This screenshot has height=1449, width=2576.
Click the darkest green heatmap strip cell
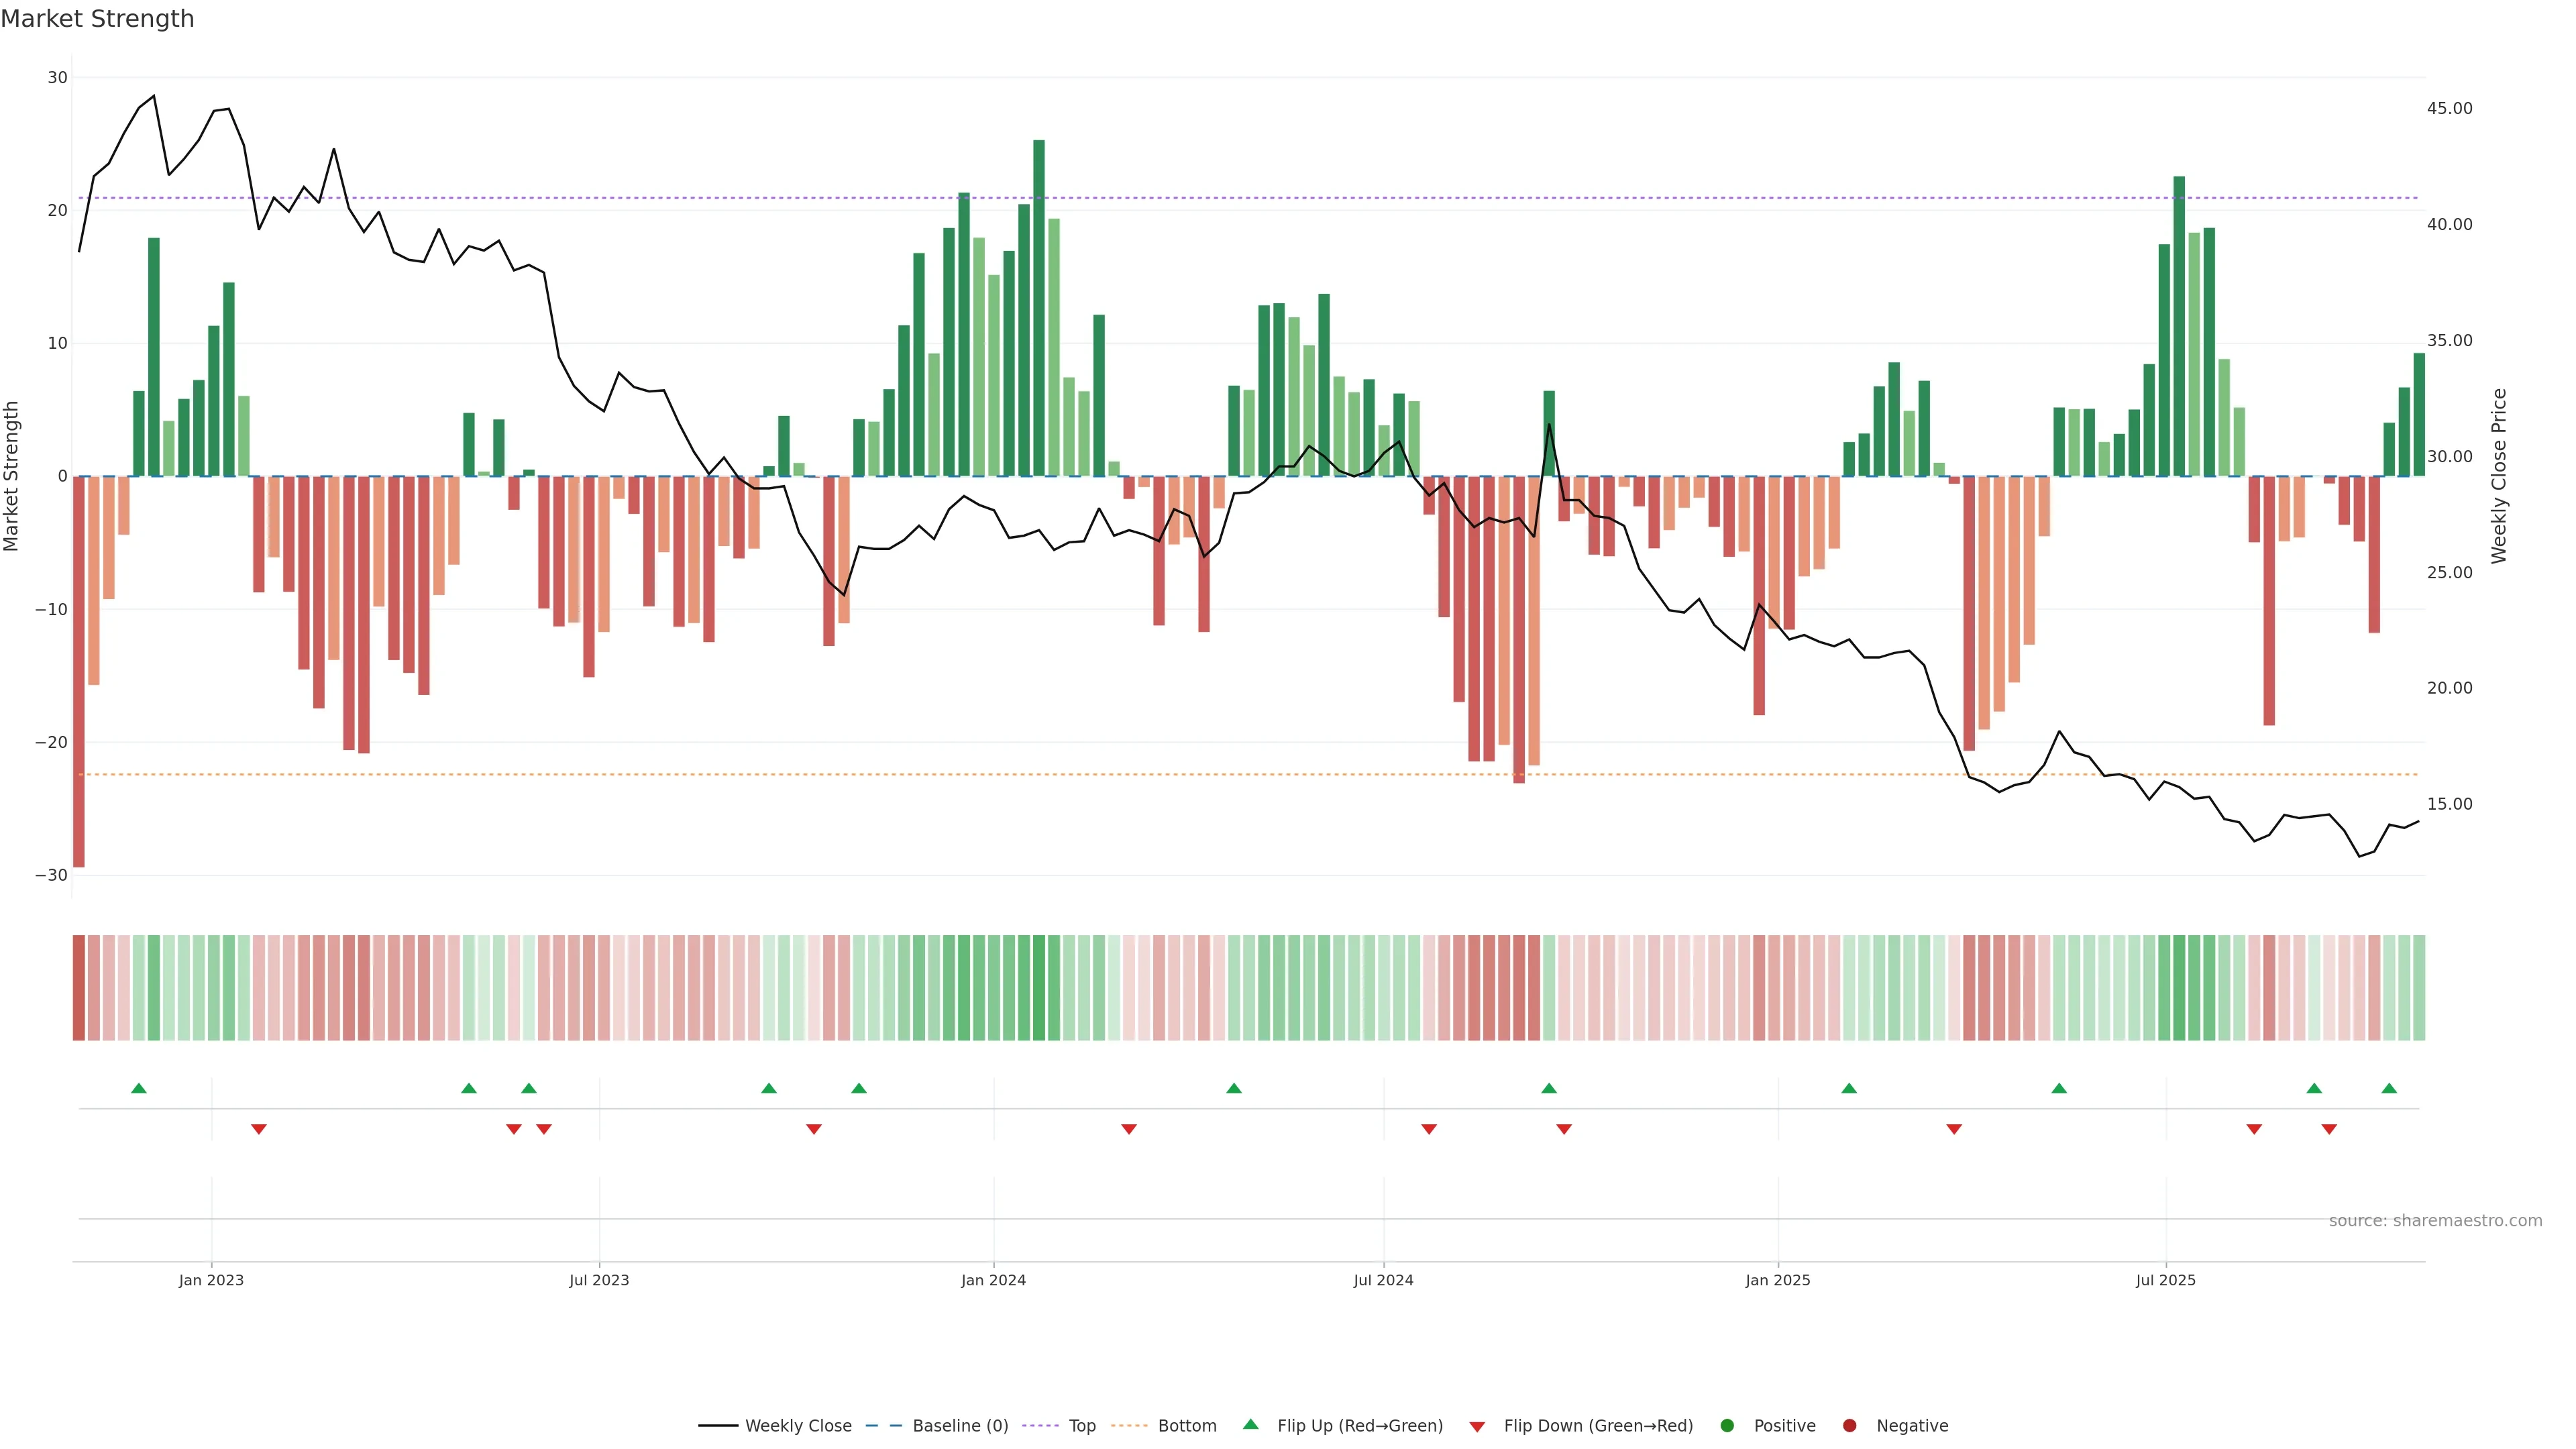coord(1039,988)
